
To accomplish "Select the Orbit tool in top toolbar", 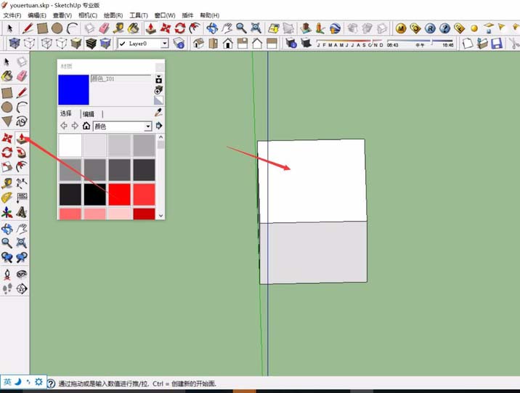I will 212,28.
